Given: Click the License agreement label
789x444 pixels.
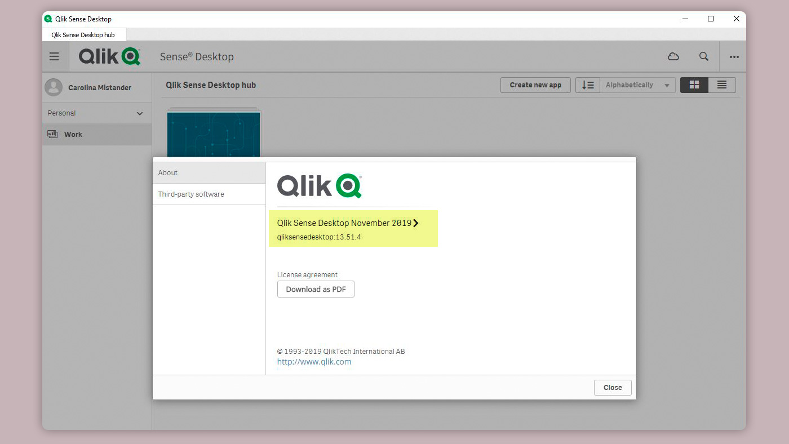Looking at the screenshot, I should 307,275.
